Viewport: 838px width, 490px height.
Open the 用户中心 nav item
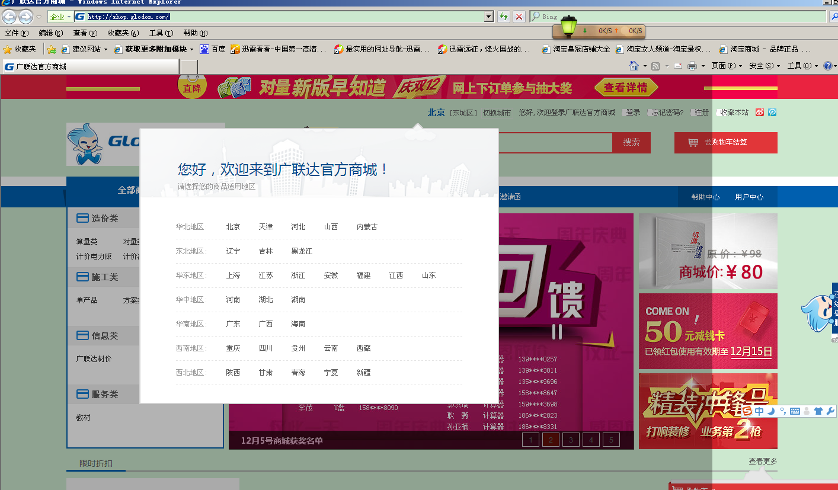click(749, 197)
